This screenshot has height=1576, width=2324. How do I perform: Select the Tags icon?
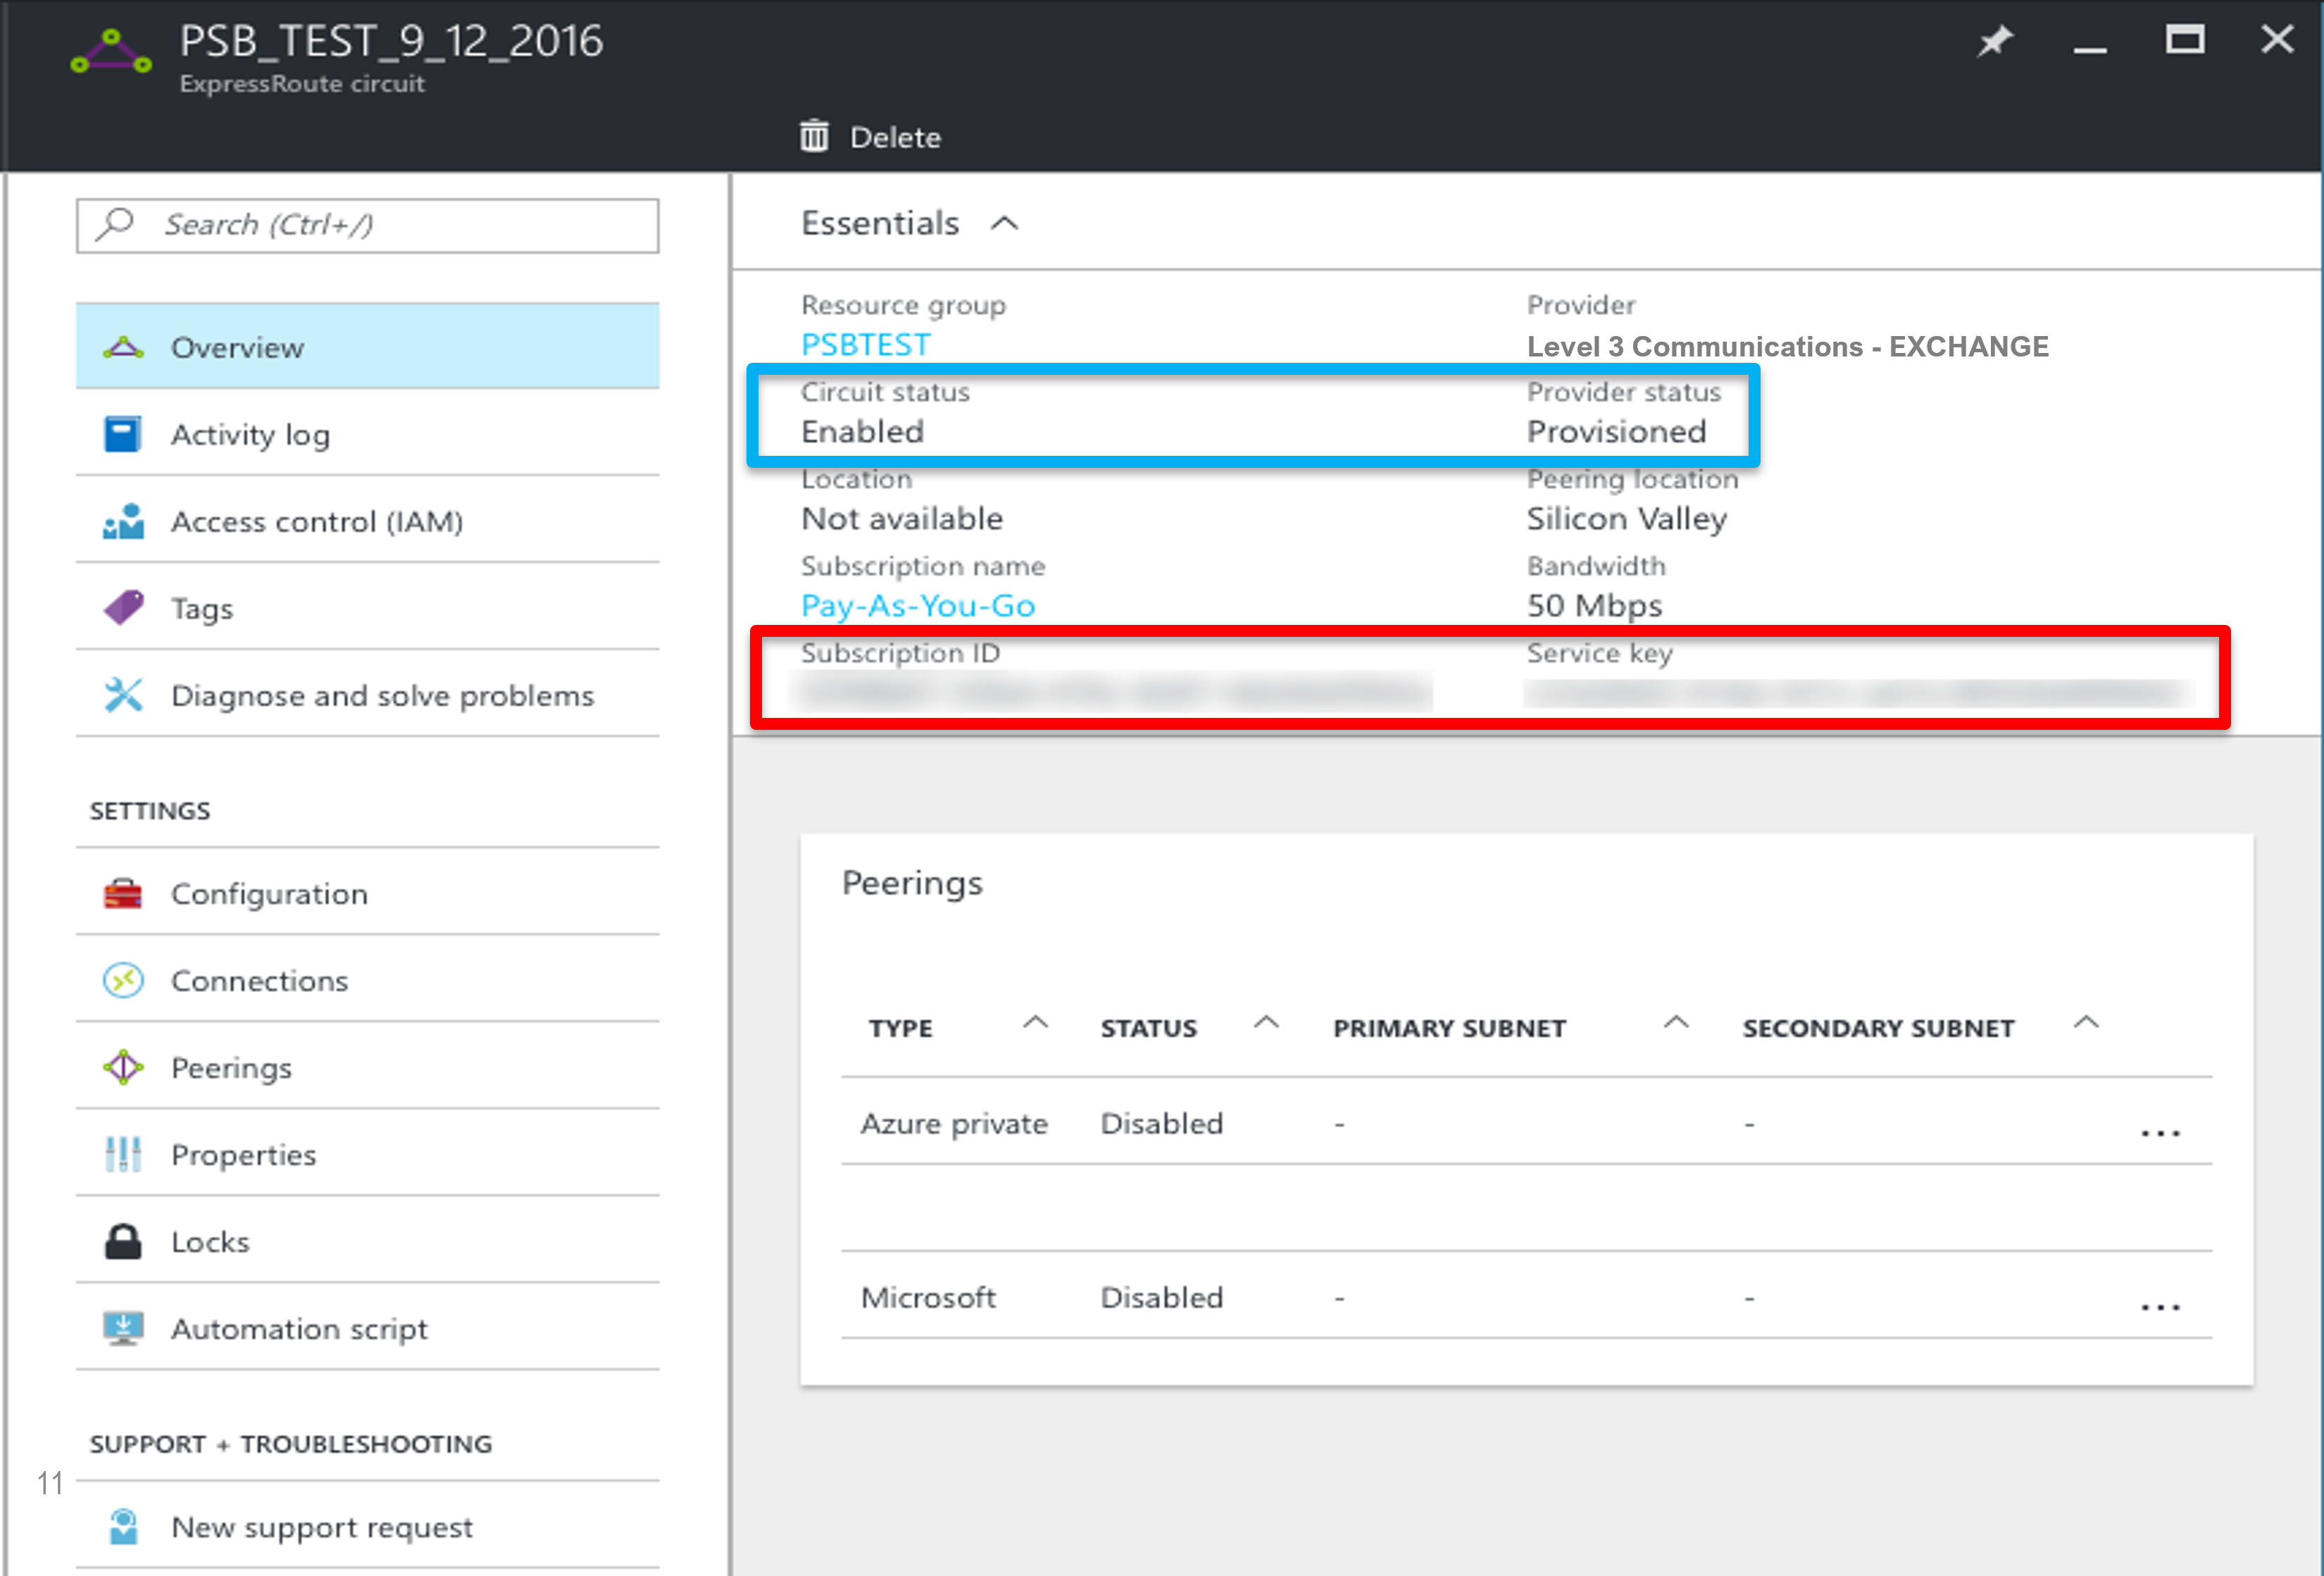(125, 607)
